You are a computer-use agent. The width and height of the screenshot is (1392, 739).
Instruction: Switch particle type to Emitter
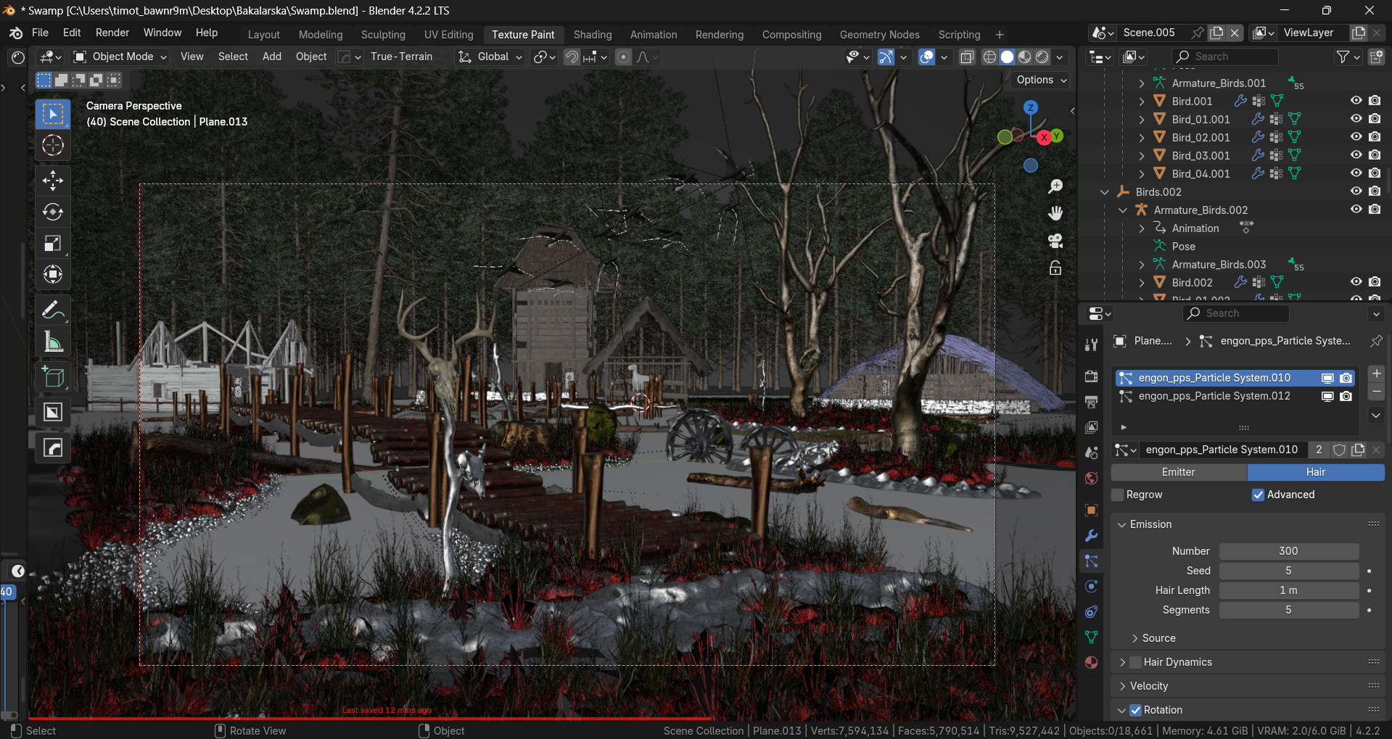pyautogui.click(x=1178, y=472)
